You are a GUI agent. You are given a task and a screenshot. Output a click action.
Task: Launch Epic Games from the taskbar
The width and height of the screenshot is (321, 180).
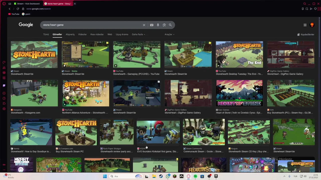(x=216, y=176)
